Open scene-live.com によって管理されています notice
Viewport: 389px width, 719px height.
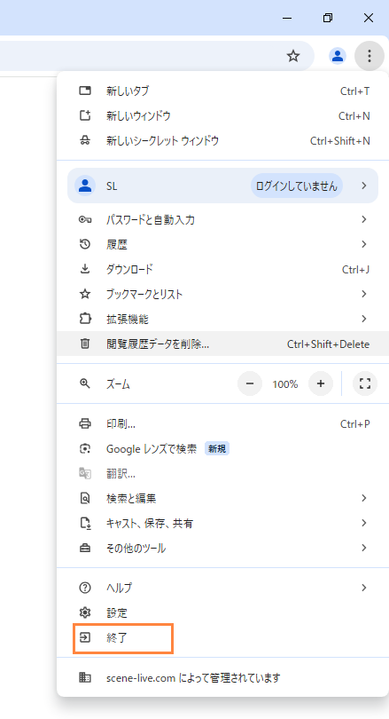(x=223, y=677)
